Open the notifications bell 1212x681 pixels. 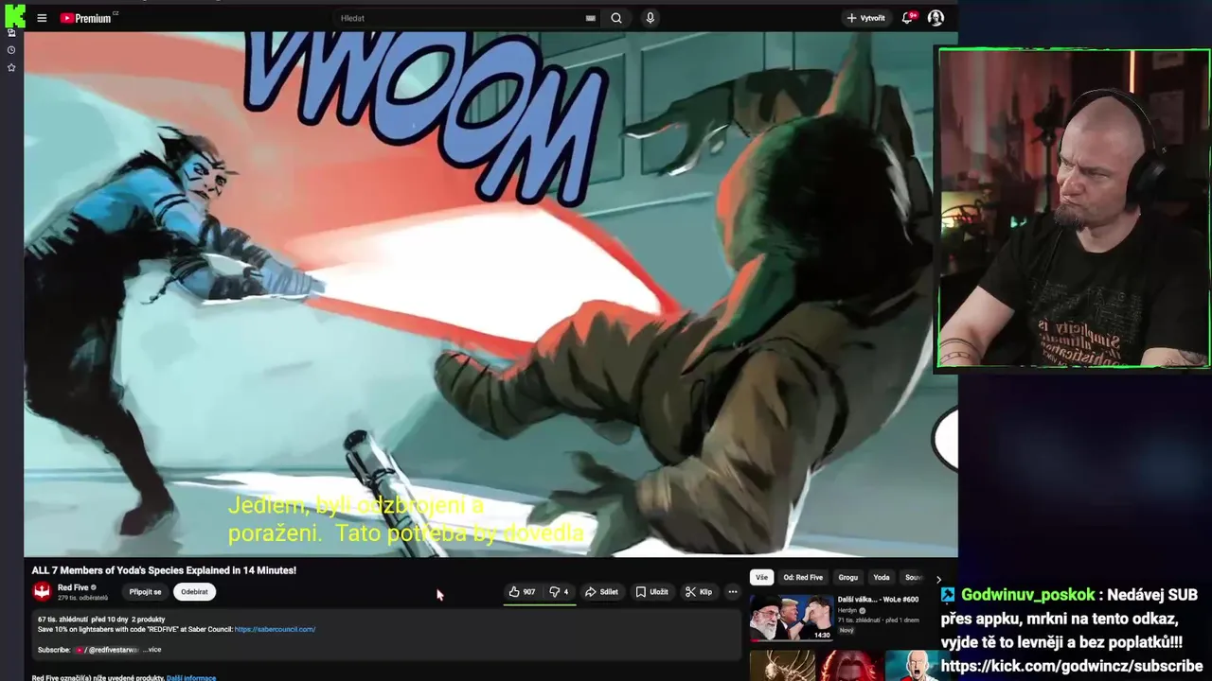(x=908, y=18)
